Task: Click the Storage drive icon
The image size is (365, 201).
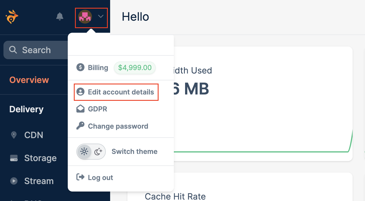Action: (14, 158)
